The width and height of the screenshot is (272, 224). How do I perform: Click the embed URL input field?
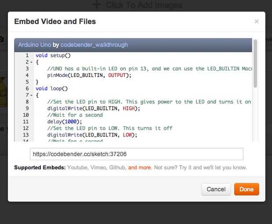(x=136, y=154)
